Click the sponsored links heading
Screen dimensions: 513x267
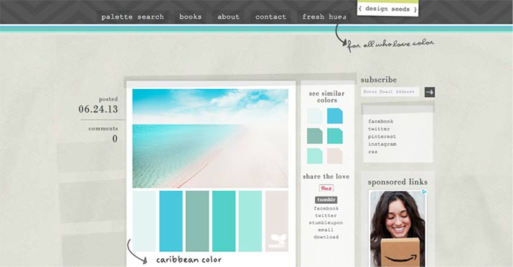(397, 182)
